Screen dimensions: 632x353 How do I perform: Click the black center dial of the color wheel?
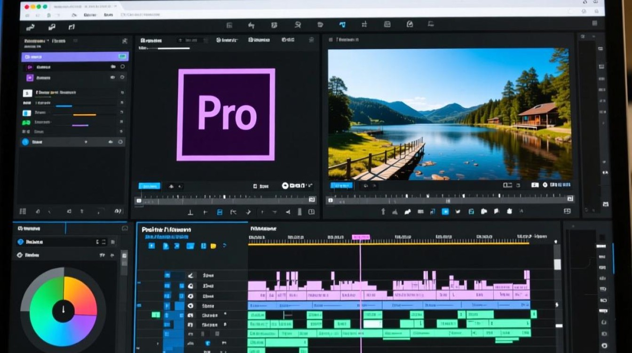[x=63, y=311]
